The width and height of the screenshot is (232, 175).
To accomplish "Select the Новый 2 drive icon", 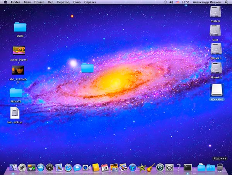I will pyautogui.click(x=216, y=68).
